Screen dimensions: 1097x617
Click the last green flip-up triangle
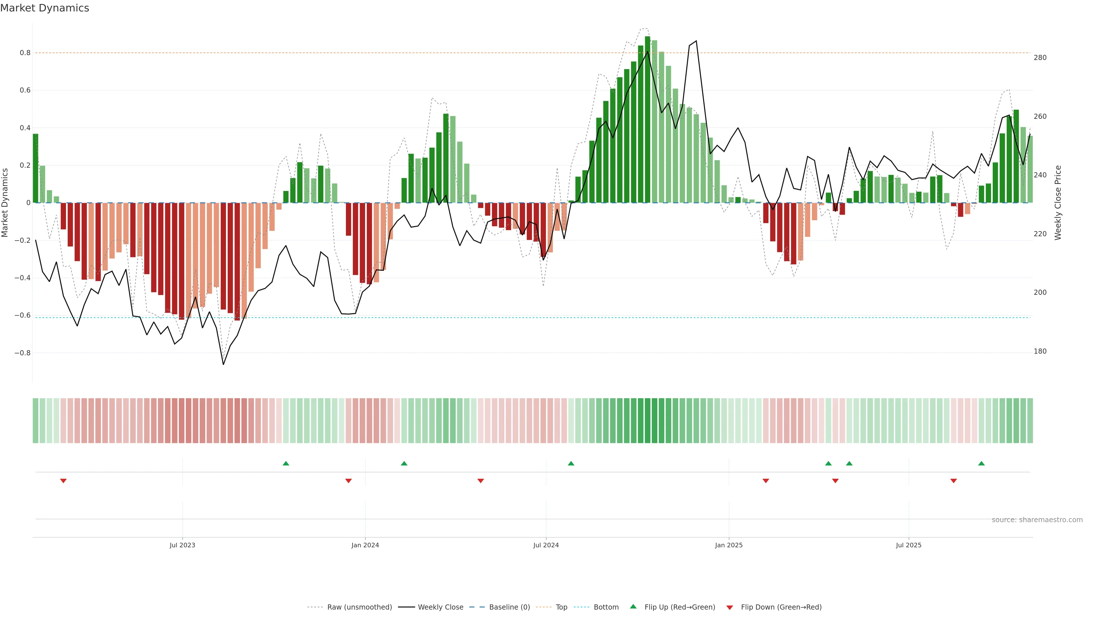point(981,463)
